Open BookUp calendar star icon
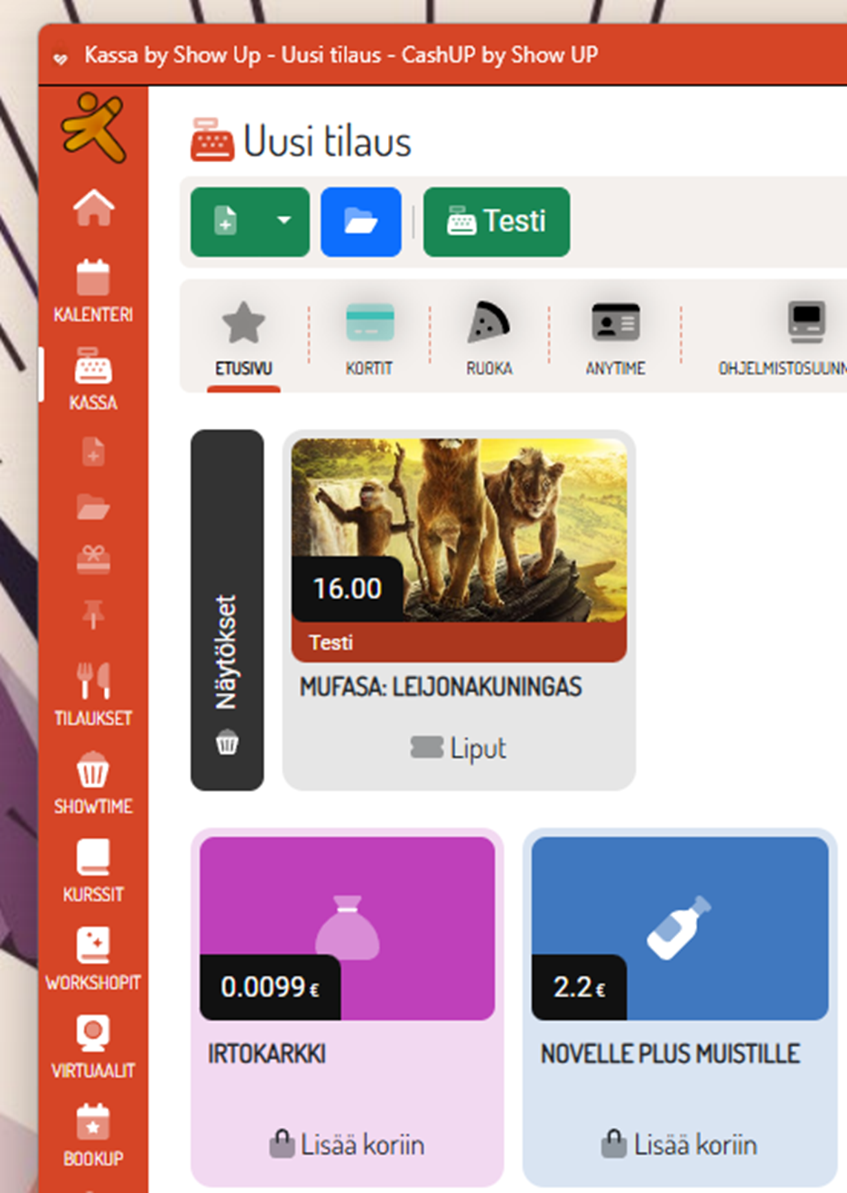Image resolution: width=847 pixels, height=1193 pixels. pyautogui.click(x=93, y=1134)
